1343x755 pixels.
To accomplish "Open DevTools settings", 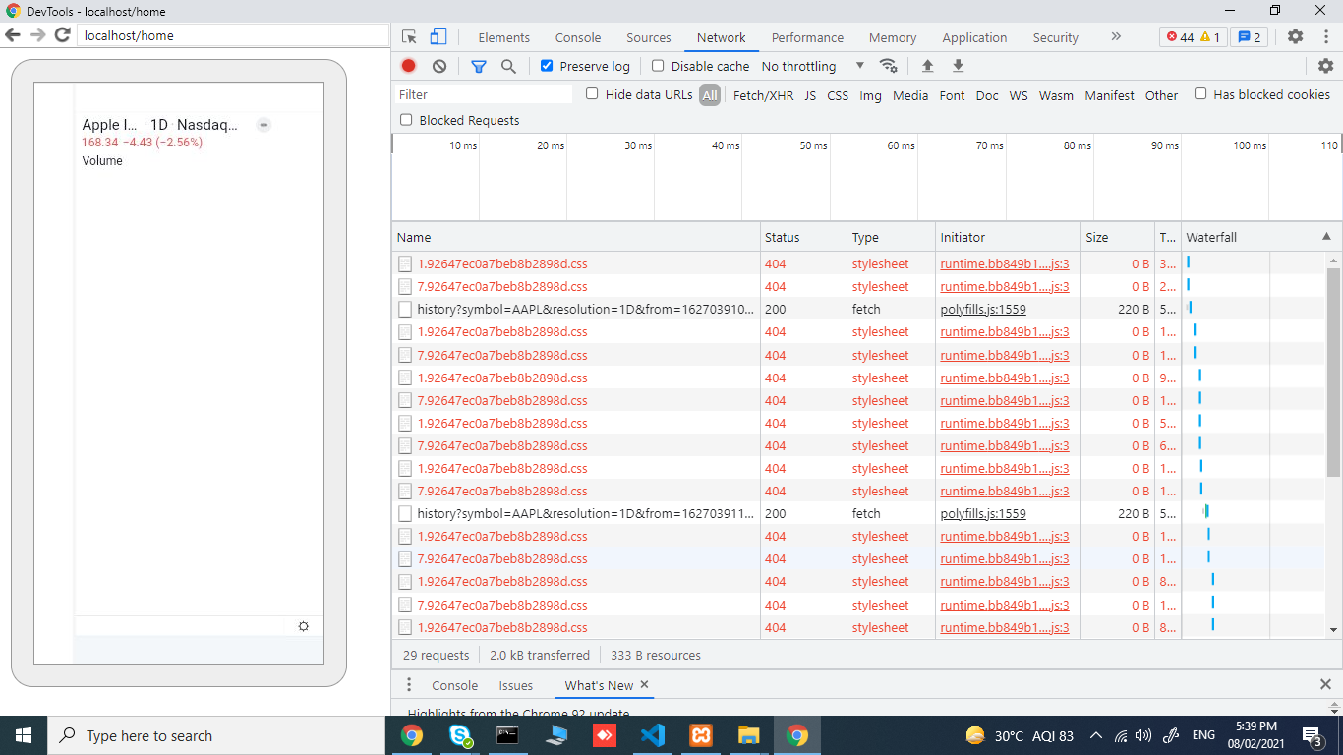I will [1295, 36].
